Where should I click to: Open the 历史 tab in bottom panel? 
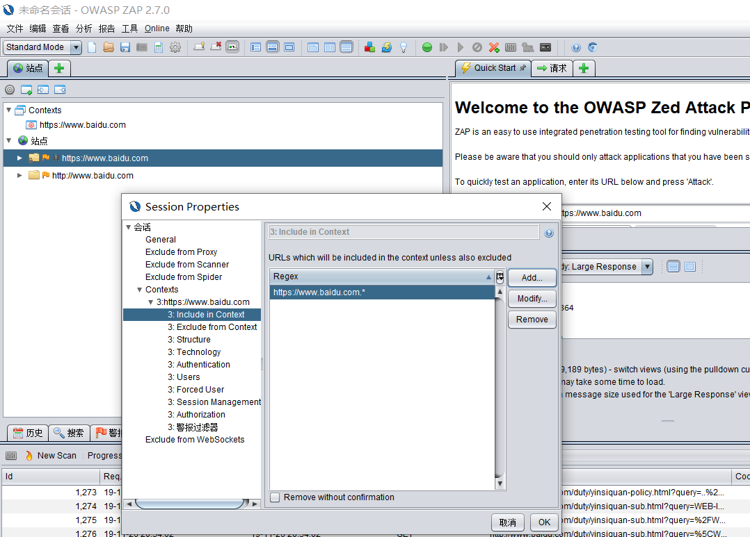[x=28, y=433]
